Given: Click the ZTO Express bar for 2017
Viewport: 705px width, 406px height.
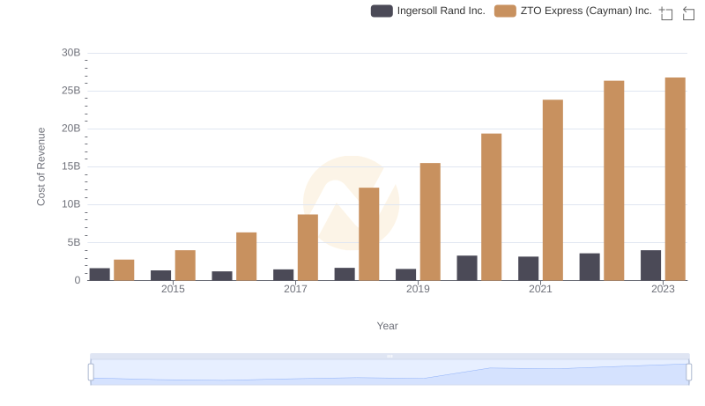Looking at the screenshot, I should tap(308, 247).
